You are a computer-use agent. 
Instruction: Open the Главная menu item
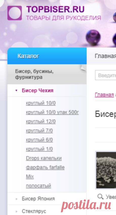pos(105,56)
